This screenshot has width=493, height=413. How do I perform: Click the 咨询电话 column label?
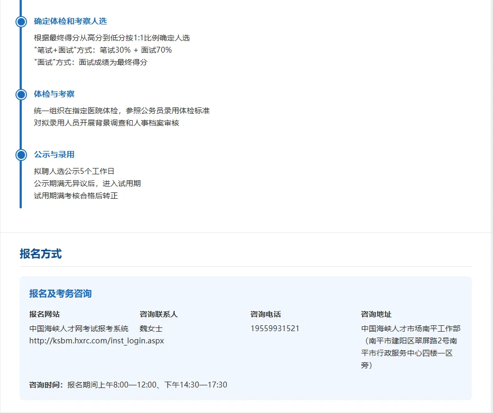coord(265,314)
